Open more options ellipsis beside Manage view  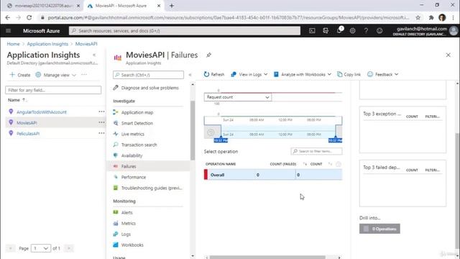[x=84, y=75]
